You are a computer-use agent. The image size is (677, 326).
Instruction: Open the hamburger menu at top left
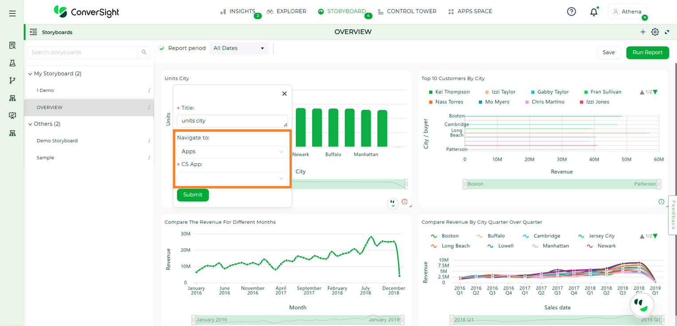click(x=12, y=14)
